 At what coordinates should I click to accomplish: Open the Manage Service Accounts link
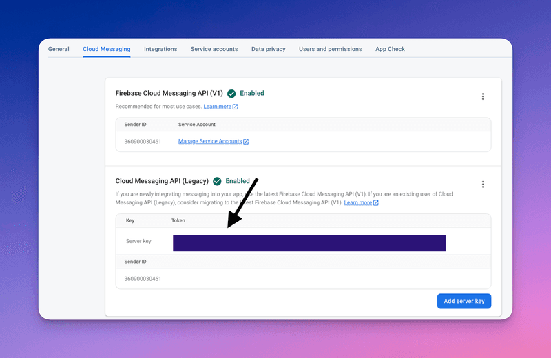point(210,141)
